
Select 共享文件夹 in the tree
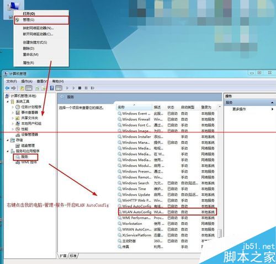30,118
